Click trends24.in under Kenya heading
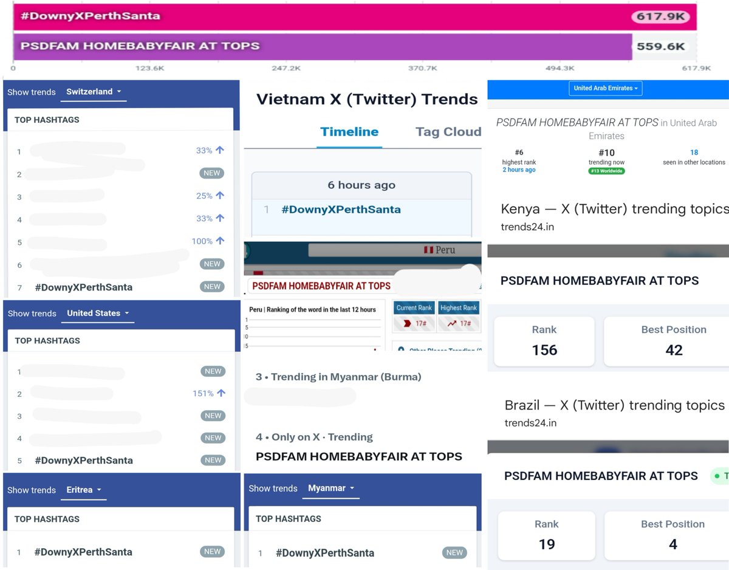 coord(527,227)
